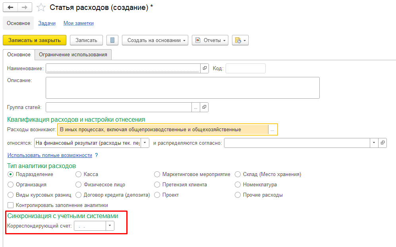Click into the Описание text area
Image resolution: width=396 pixels, height=247 pixels.
(182, 87)
